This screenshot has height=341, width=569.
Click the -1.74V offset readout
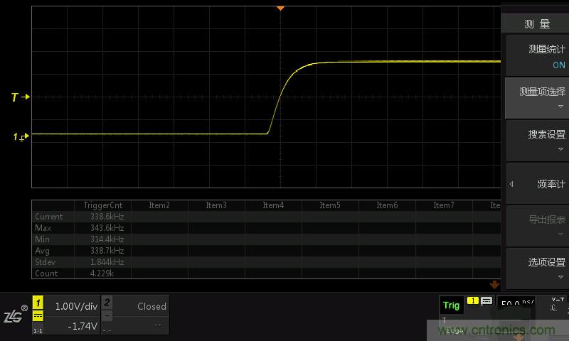(x=81, y=325)
